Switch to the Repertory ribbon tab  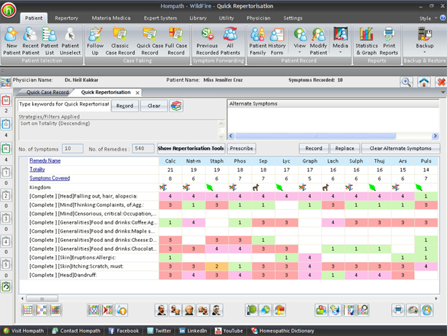coord(67,18)
